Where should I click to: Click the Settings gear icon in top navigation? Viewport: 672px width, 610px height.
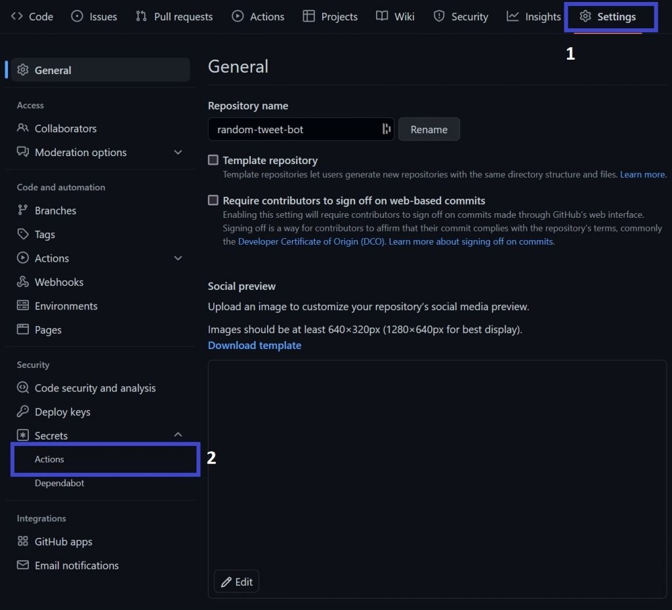[585, 16]
